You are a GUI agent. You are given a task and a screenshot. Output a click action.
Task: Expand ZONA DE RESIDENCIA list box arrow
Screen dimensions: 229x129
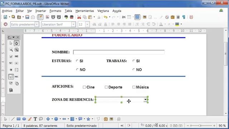click(x=145, y=100)
